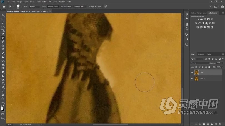Toggle lock position
Screen dimensions: 225x126
coord(202,67)
